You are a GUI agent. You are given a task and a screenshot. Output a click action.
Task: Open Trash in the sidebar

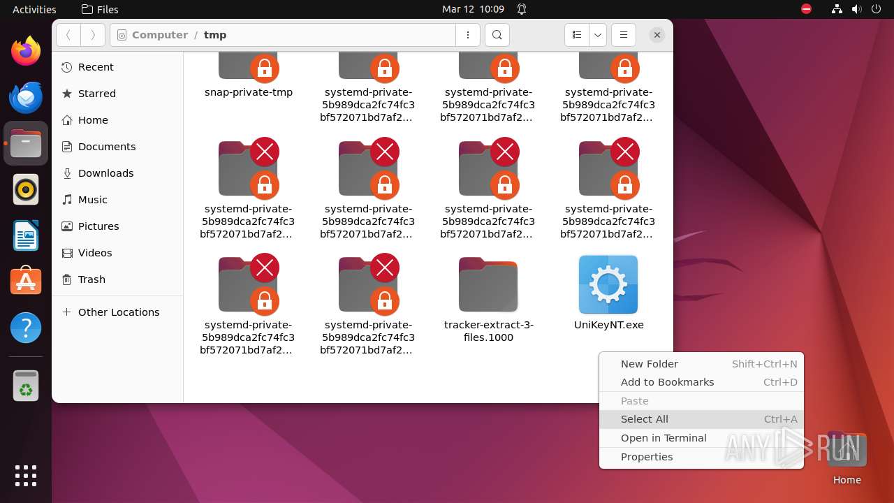click(117, 279)
